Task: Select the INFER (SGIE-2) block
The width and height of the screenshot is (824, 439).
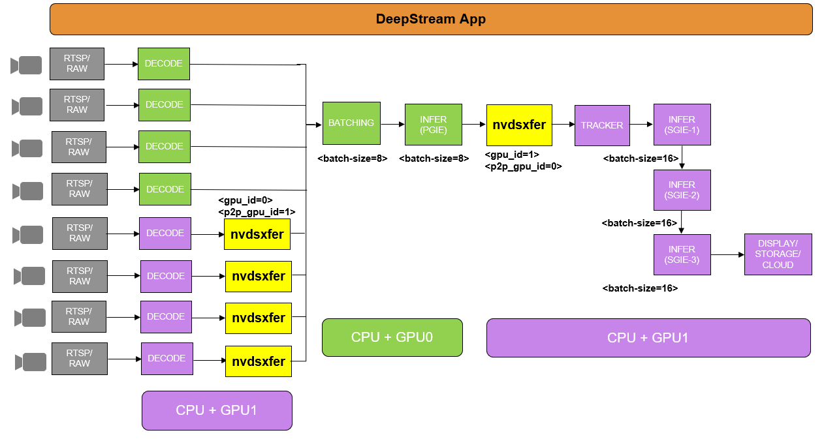Action: click(x=682, y=190)
